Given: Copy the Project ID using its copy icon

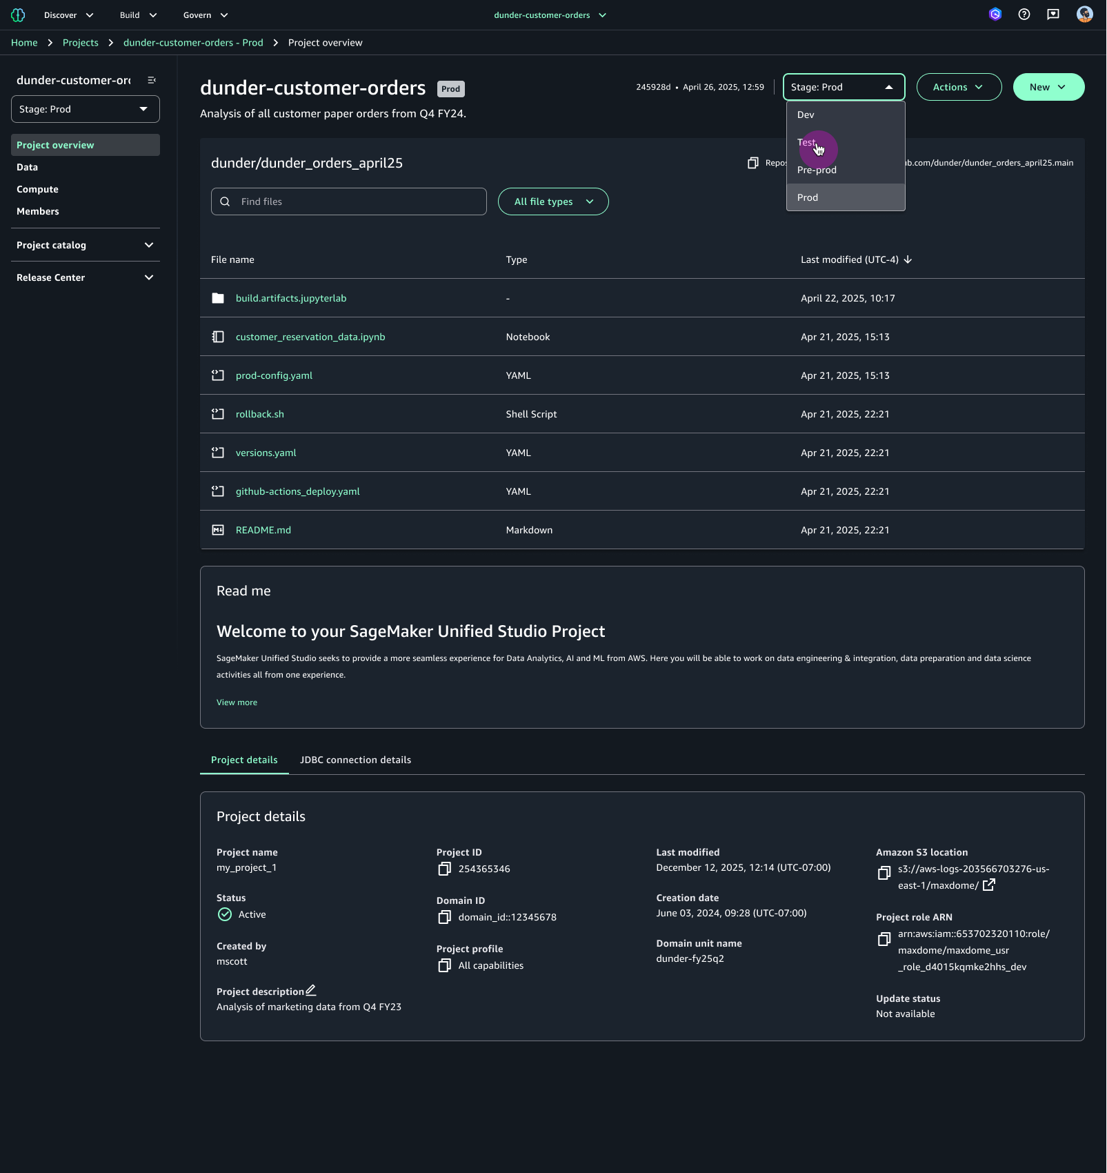Looking at the screenshot, I should point(444,869).
